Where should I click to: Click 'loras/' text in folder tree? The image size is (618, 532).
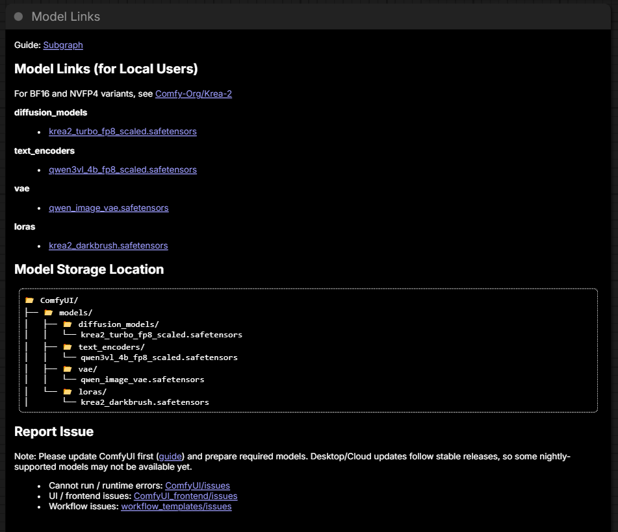click(x=92, y=392)
